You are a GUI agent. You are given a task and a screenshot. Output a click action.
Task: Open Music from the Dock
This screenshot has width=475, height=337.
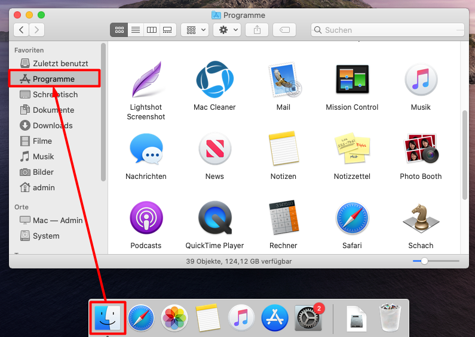[241, 318]
